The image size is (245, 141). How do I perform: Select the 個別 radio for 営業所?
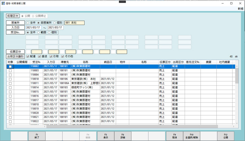[x=55, y=23]
